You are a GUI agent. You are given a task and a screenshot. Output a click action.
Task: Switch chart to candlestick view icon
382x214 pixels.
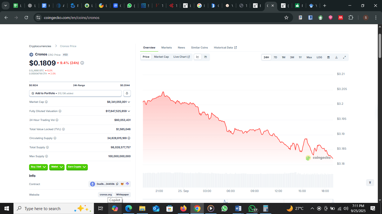(x=206, y=57)
